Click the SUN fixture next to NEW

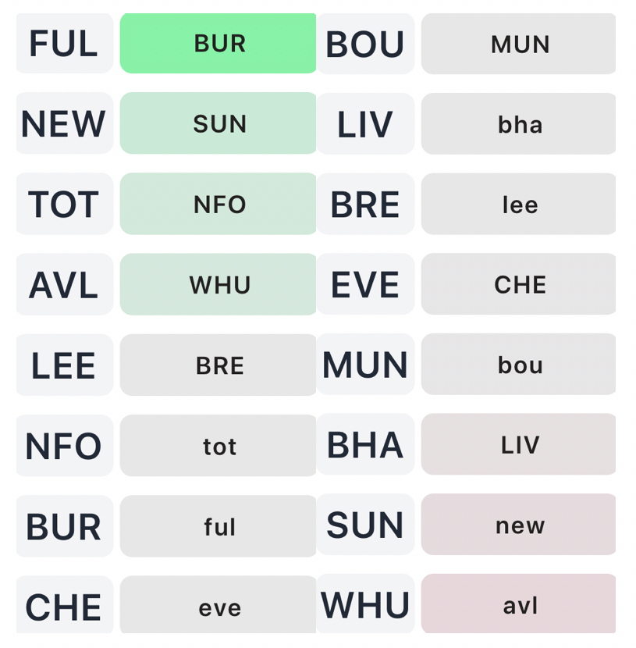[x=219, y=124]
